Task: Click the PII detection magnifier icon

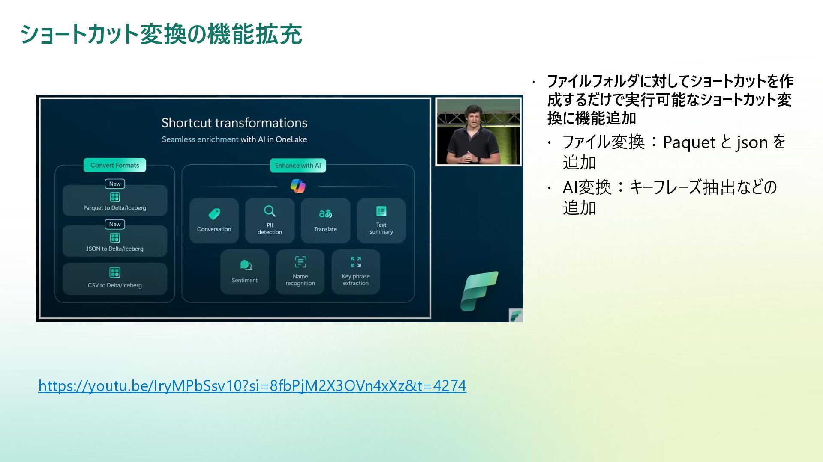Action: (x=270, y=211)
